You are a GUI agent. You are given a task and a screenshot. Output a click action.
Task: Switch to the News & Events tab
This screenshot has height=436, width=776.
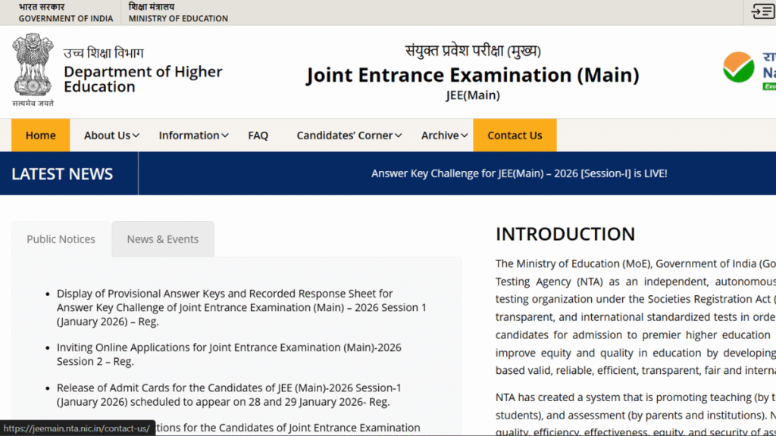pyautogui.click(x=163, y=239)
